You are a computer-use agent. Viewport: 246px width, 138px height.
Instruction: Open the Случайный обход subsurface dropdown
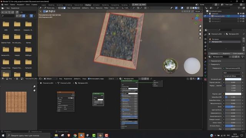coord(232,76)
